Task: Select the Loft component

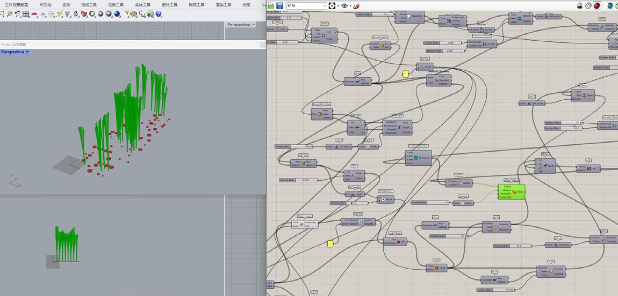Action: click(x=588, y=168)
